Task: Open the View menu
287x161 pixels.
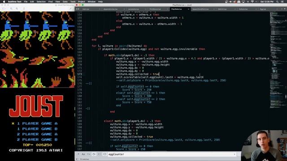Action: point(57,2)
